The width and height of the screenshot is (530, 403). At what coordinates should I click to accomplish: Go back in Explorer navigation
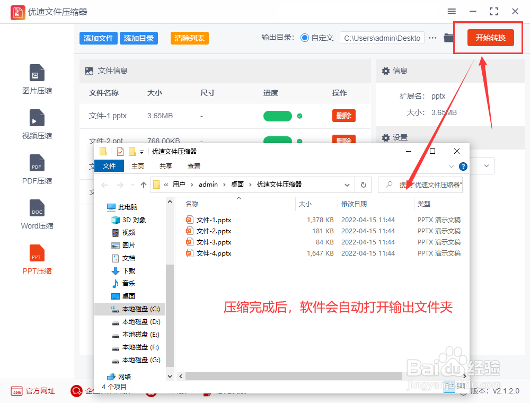click(x=104, y=185)
